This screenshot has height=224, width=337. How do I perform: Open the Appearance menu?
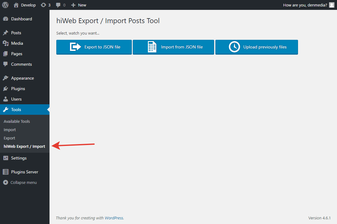coord(25,78)
